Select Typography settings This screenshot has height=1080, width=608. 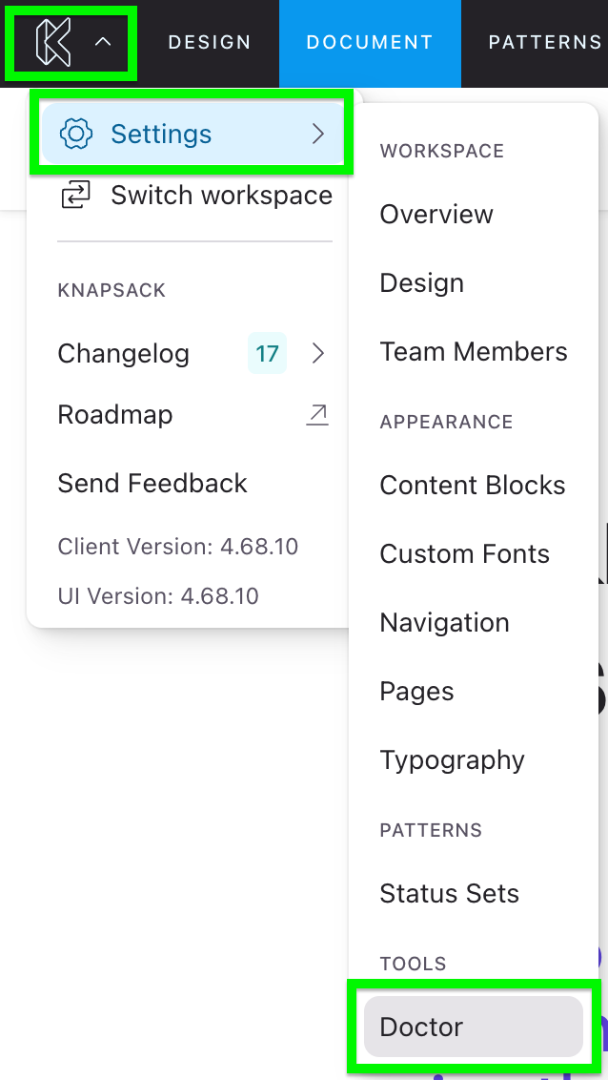pyautogui.click(x=453, y=760)
